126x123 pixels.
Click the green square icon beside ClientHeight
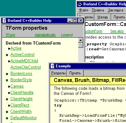7,99
